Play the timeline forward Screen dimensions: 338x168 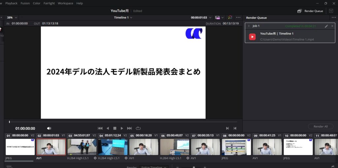(x=122, y=128)
